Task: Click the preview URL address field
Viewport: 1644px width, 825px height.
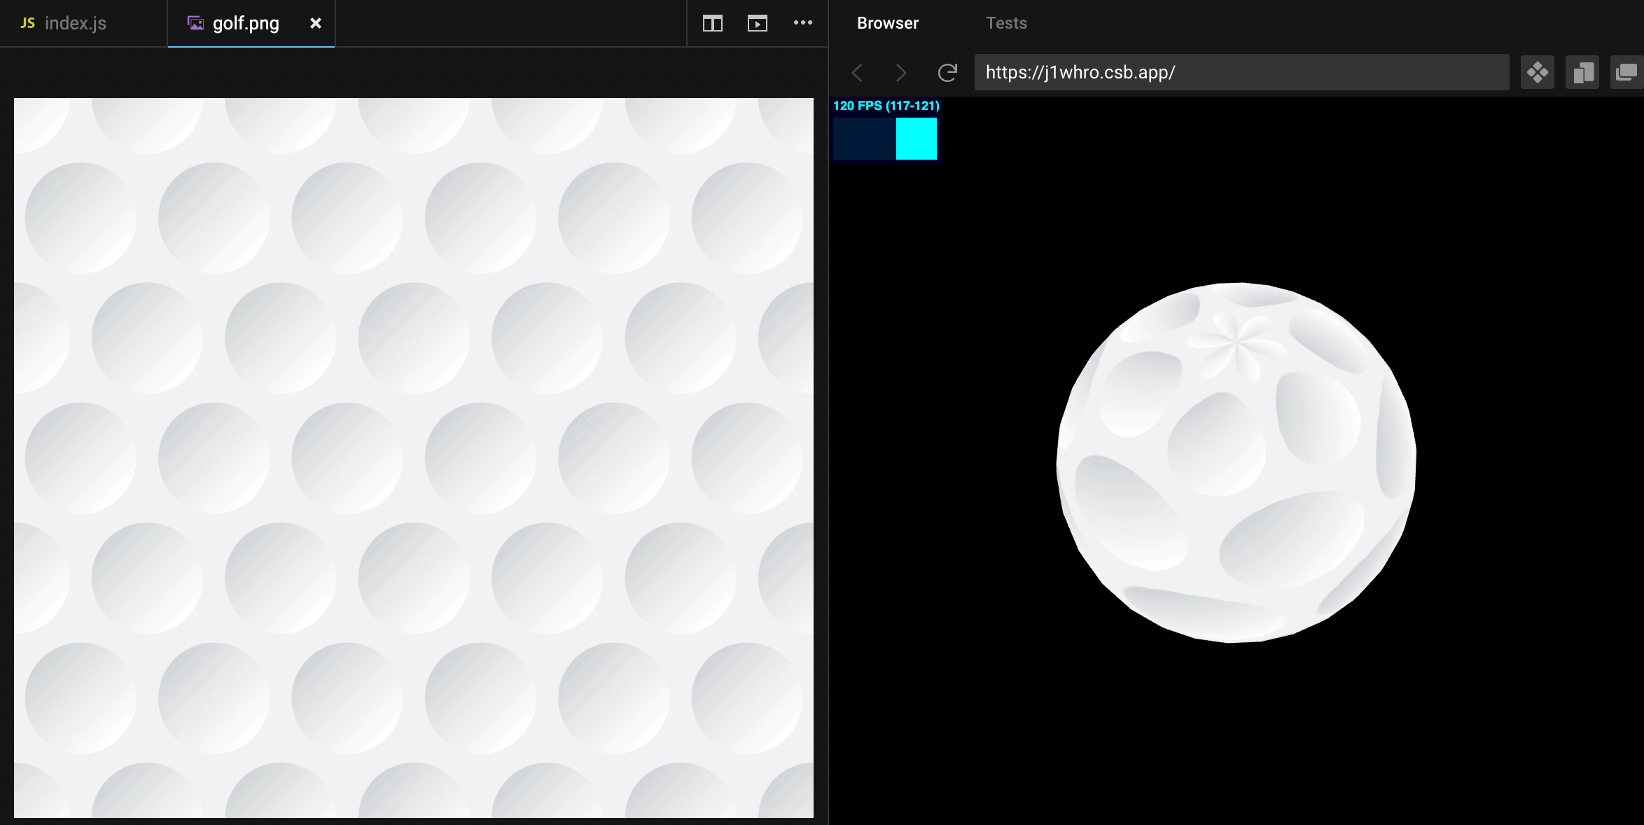Action: (1241, 72)
